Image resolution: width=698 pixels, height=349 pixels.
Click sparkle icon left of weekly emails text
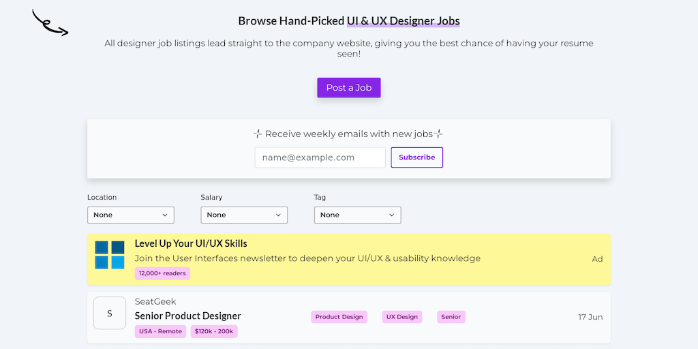[x=258, y=134]
